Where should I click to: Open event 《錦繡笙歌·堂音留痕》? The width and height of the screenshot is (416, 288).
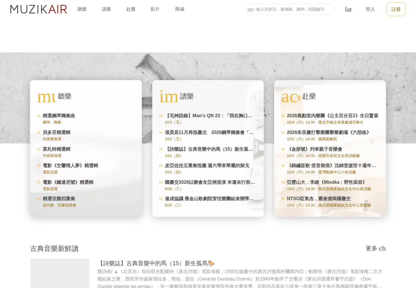tap(331, 166)
